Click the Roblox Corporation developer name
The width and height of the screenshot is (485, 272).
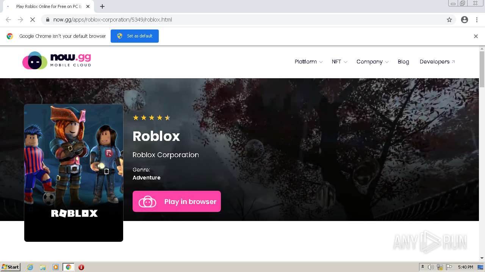click(166, 155)
